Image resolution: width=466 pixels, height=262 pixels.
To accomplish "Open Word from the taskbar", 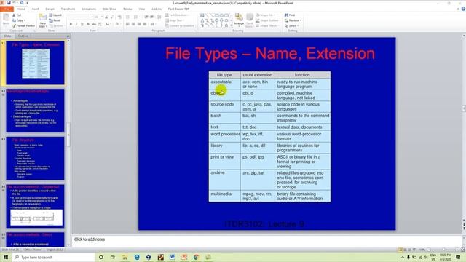I will tap(173, 257).
